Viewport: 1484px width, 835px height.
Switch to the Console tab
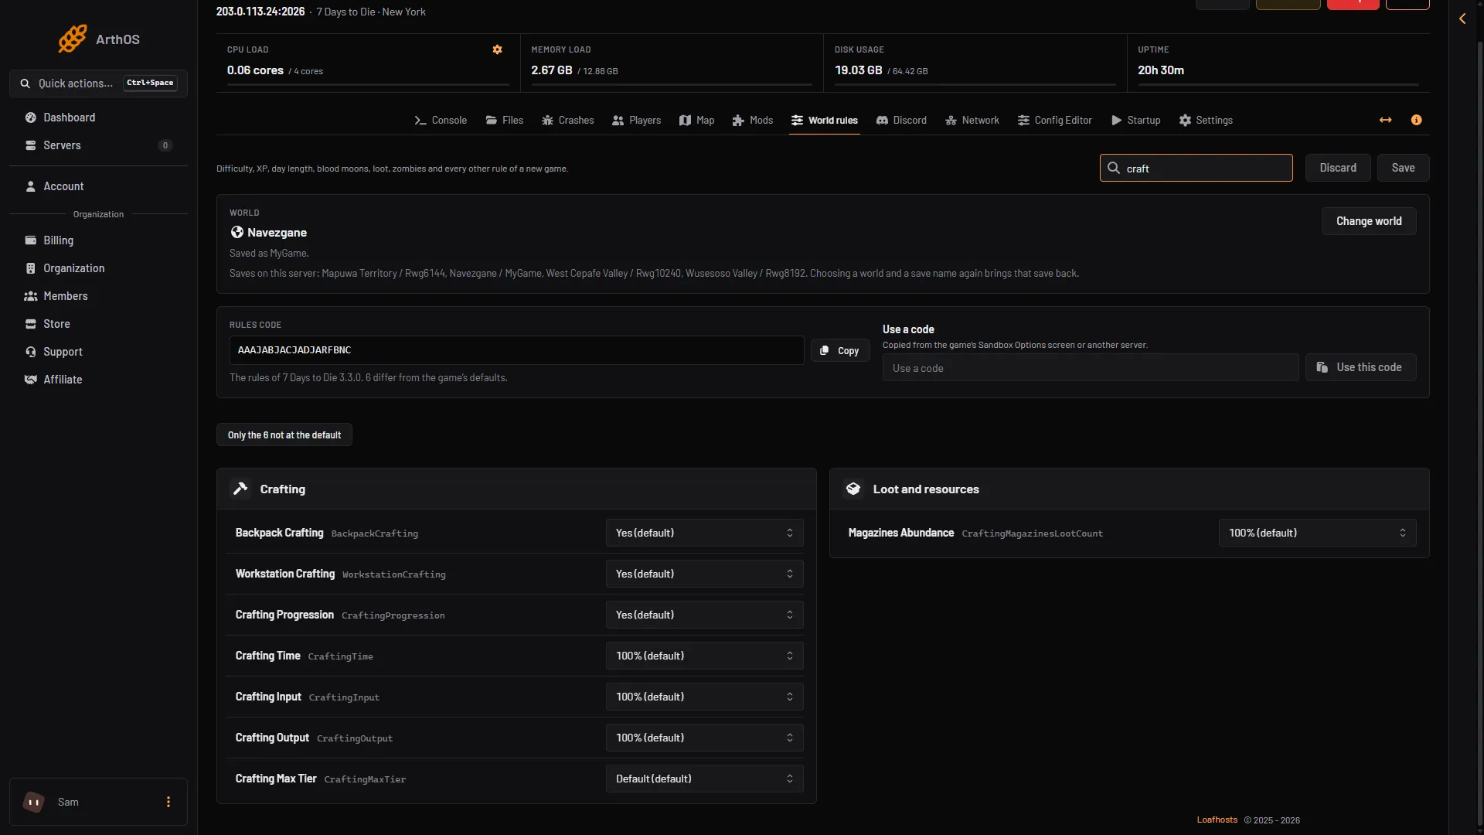441,120
